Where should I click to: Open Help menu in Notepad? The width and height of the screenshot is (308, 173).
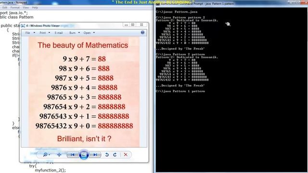35,8
